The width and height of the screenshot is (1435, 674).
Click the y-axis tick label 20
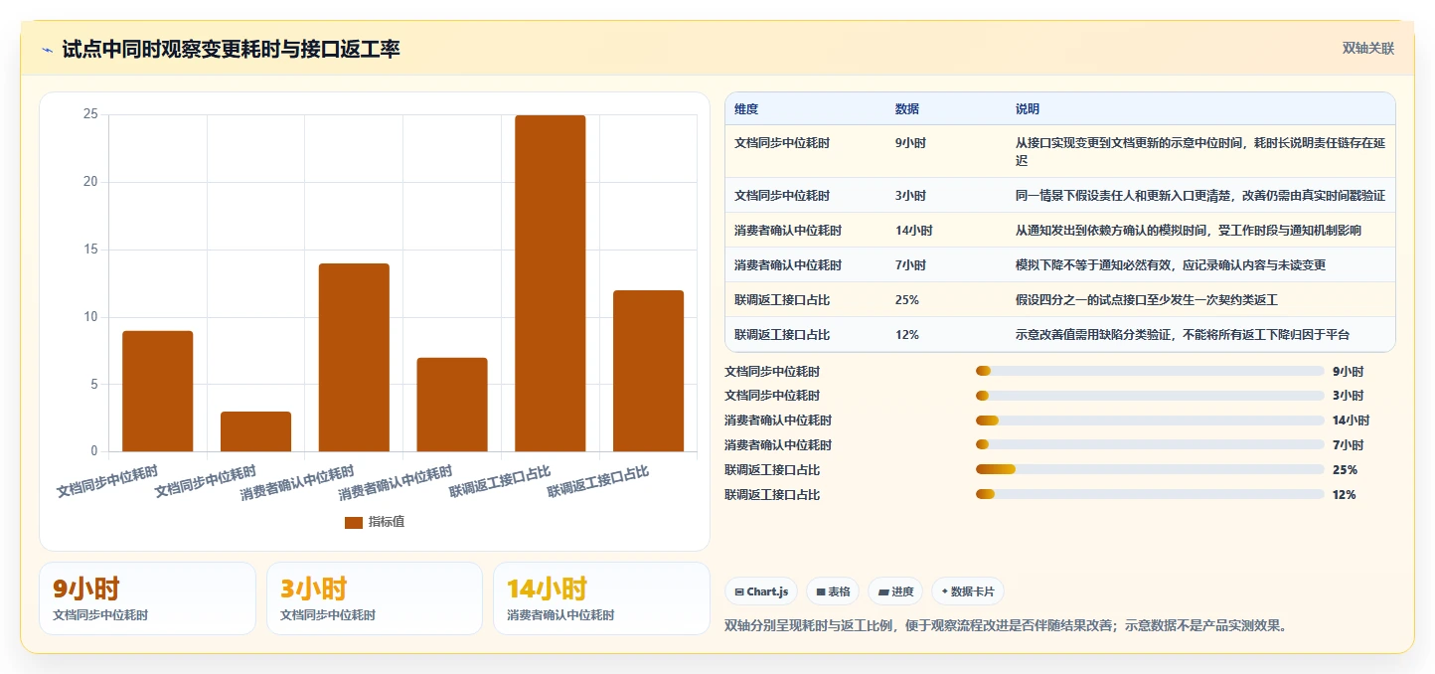[x=91, y=182]
